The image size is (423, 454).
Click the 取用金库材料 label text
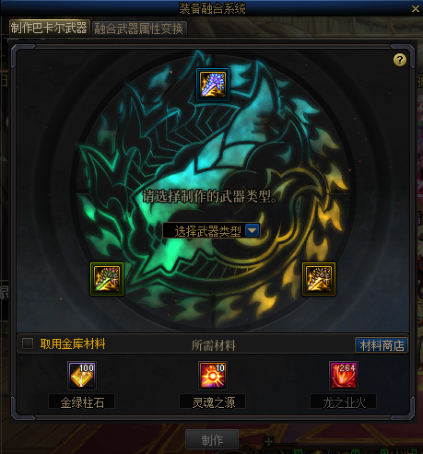(73, 343)
